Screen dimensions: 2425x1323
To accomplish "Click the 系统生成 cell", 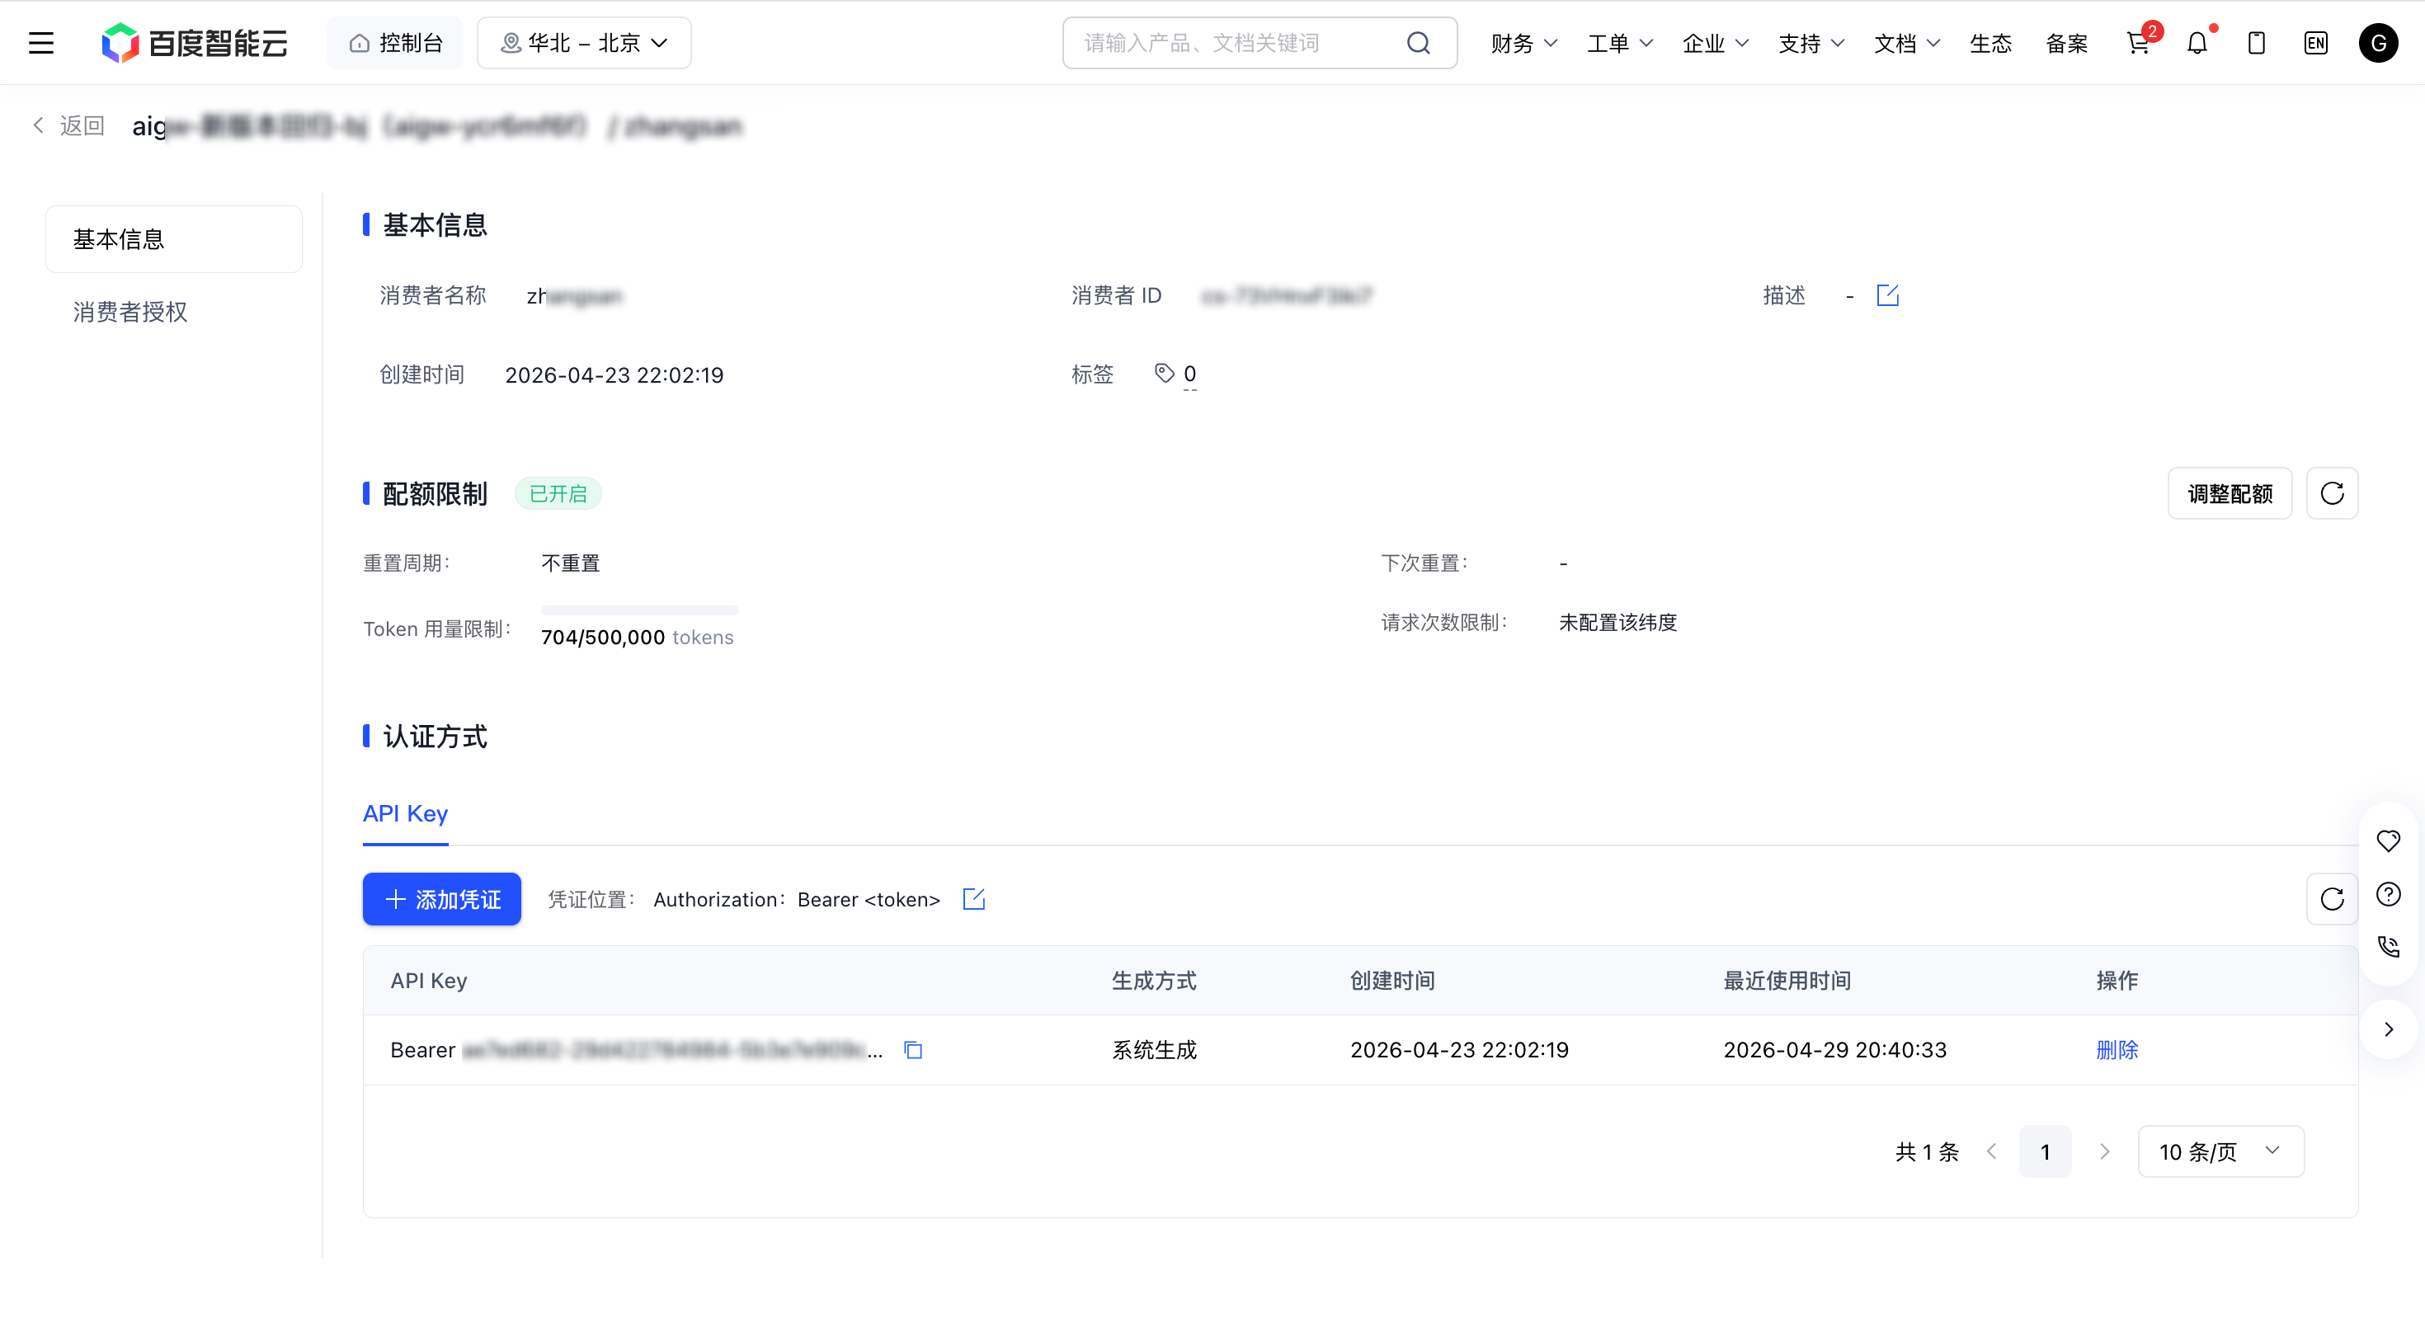I will (x=1154, y=1050).
